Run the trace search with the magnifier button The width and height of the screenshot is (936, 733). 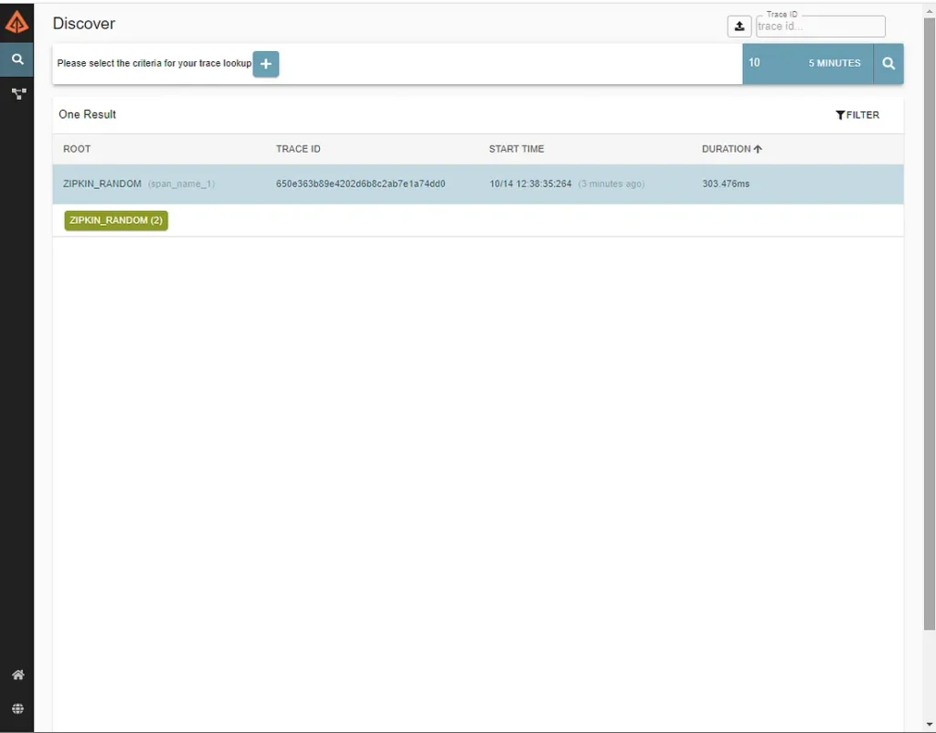point(888,64)
